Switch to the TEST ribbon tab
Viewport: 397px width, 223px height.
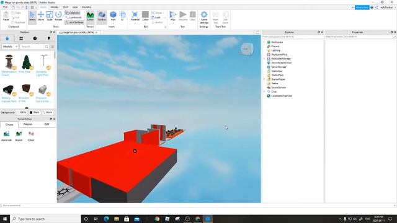65,7
